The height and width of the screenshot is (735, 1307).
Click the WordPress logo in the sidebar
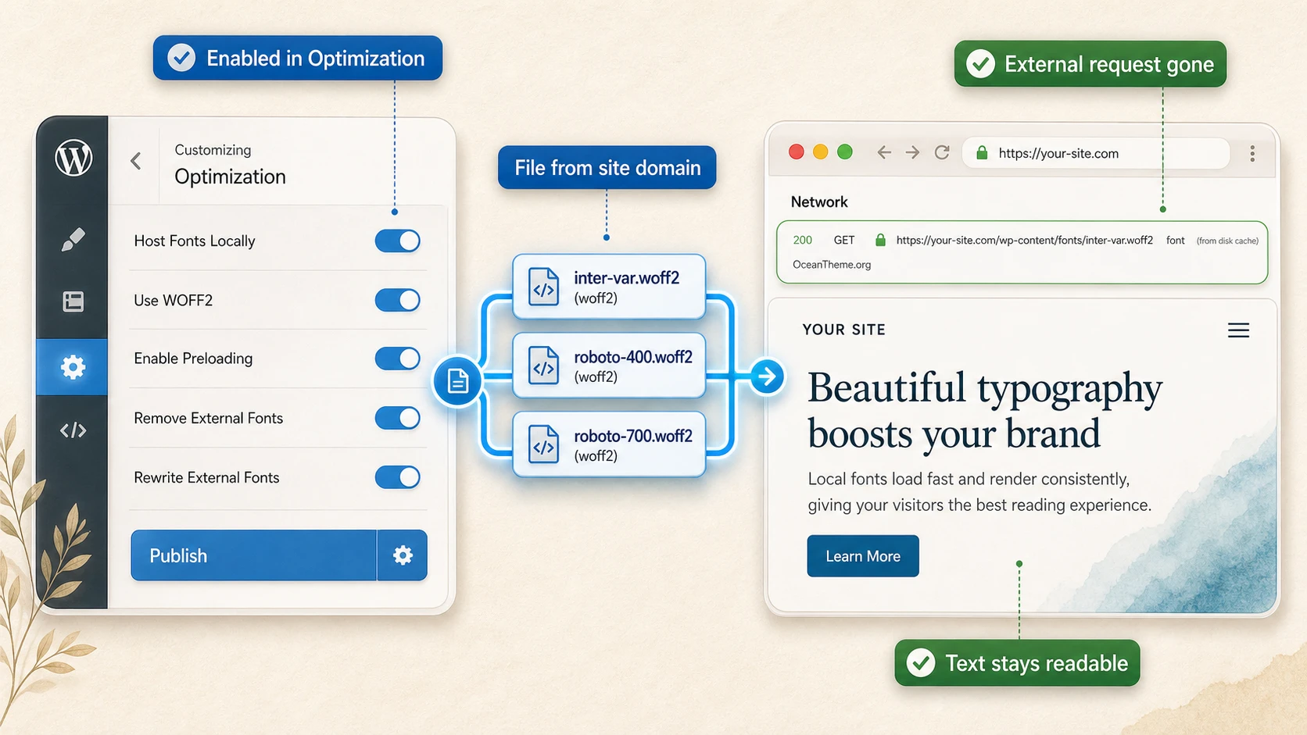[73, 158]
